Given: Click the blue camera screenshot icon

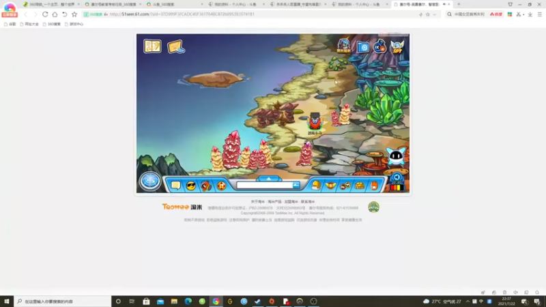Looking at the screenshot, I should 363,46.
